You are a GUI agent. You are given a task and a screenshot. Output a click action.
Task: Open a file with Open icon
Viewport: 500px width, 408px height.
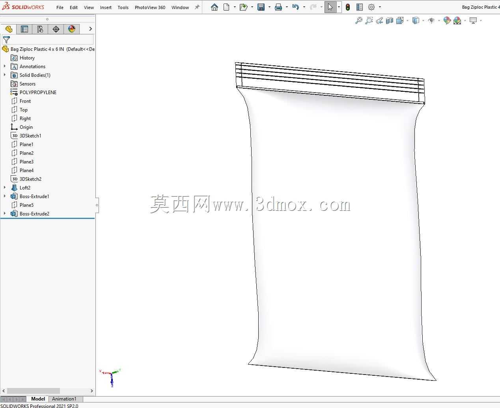click(x=244, y=7)
